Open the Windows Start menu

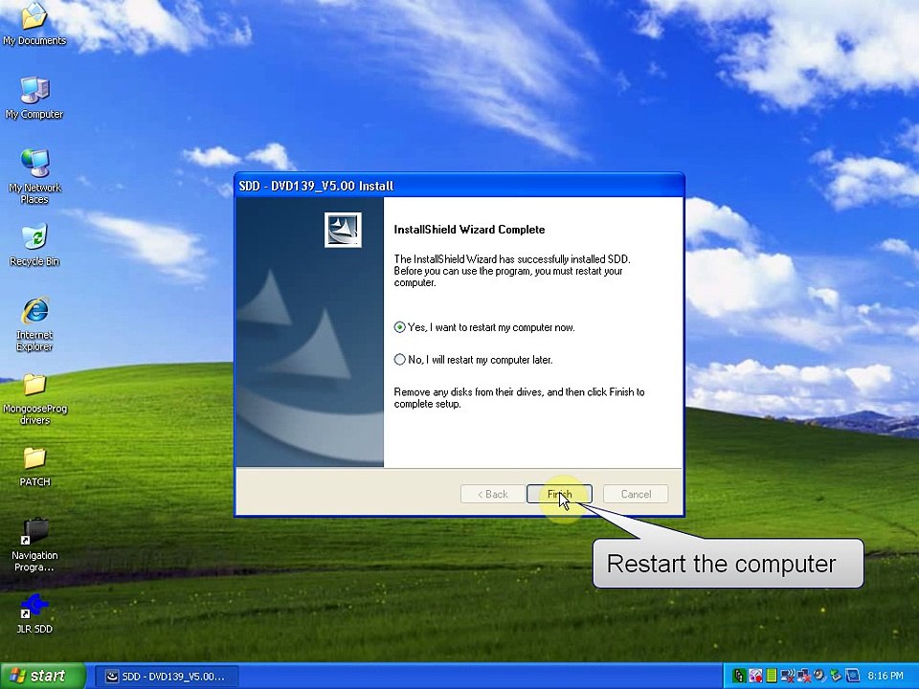pos(42,676)
